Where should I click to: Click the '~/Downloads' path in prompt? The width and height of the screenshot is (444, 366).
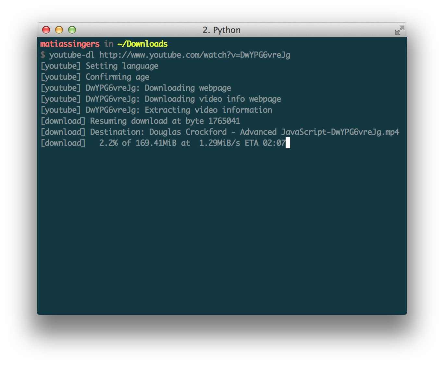[x=142, y=44]
